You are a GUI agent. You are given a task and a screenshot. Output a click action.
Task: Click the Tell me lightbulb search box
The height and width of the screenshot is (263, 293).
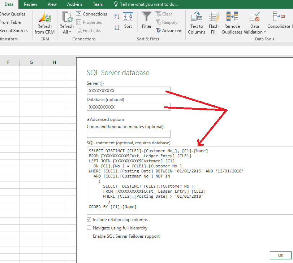click(x=146, y=4)
